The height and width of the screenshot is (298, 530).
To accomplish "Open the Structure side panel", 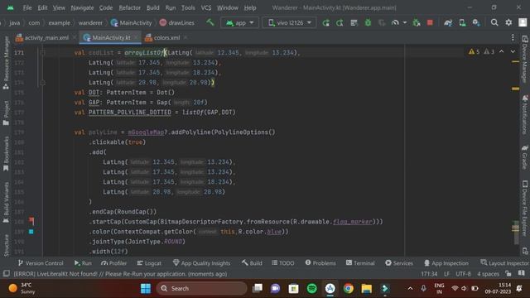I will click(x=6, y=245).
